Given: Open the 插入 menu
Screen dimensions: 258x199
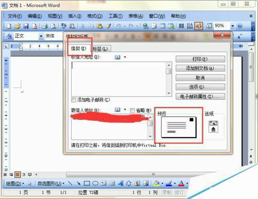Looking at the screenshot, I should click(x=75, y=16).
